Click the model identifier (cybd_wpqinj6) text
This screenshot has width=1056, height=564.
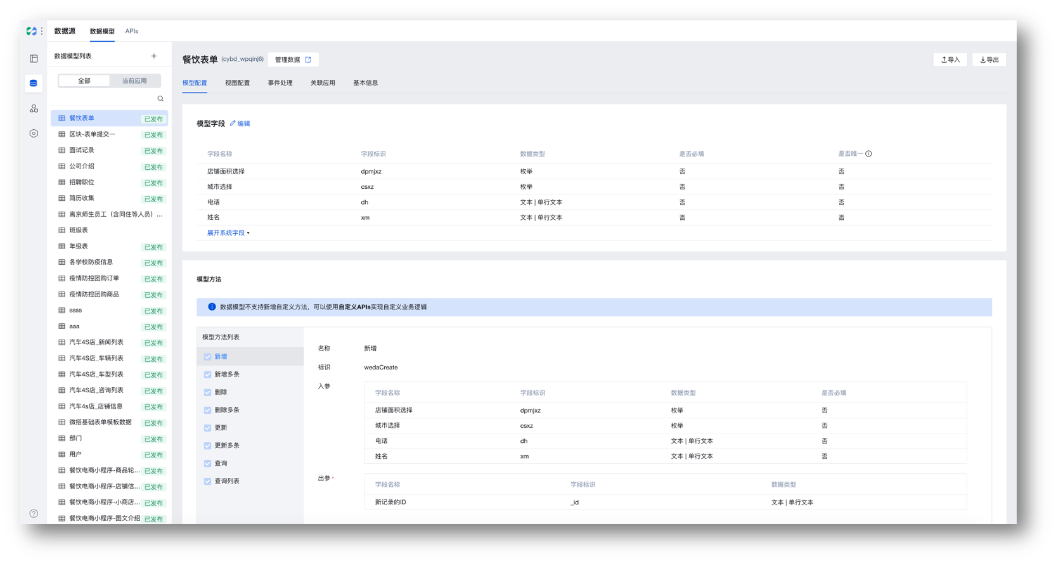click(242, 60)
